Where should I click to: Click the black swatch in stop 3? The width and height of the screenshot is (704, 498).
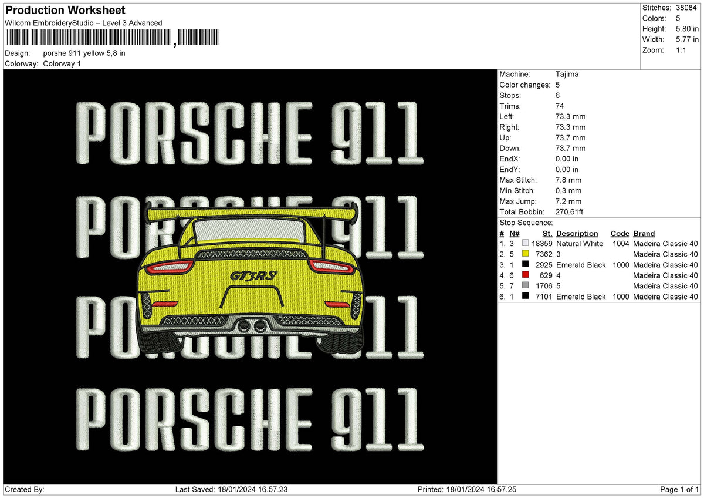pyautogui.click(x=525, y=265)
